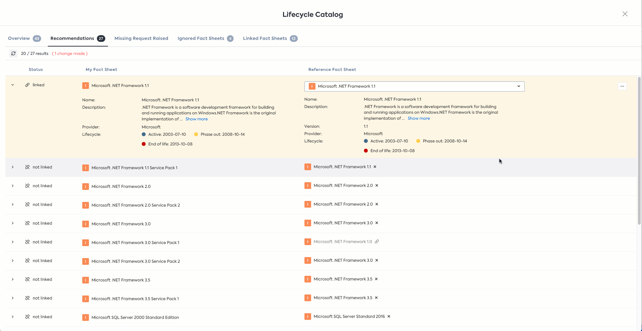642x331 pixels.
Task: Open the Reference Fact Sheet dropdown
Action: click(414, 86)
